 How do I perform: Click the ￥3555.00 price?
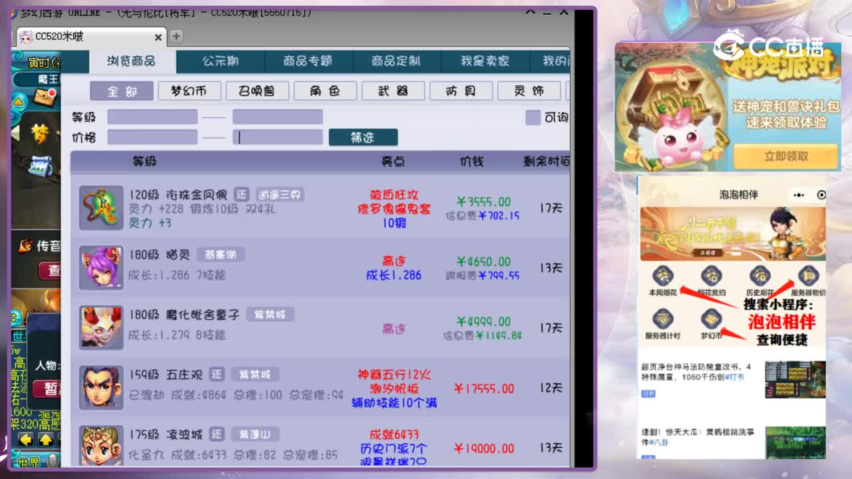(484, 202)
